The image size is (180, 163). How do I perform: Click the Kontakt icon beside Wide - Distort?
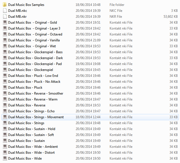5,153
